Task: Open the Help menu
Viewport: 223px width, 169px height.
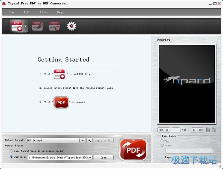Action: pos(60,12)
